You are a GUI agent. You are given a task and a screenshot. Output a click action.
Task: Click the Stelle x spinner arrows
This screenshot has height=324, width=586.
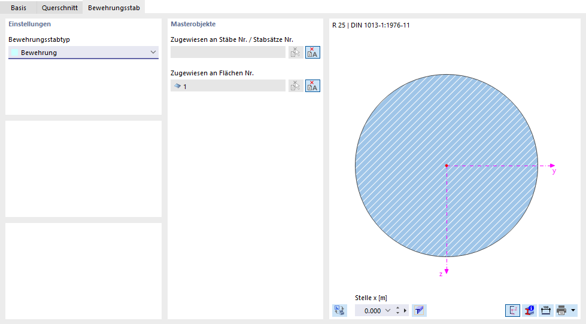point(397,311)
